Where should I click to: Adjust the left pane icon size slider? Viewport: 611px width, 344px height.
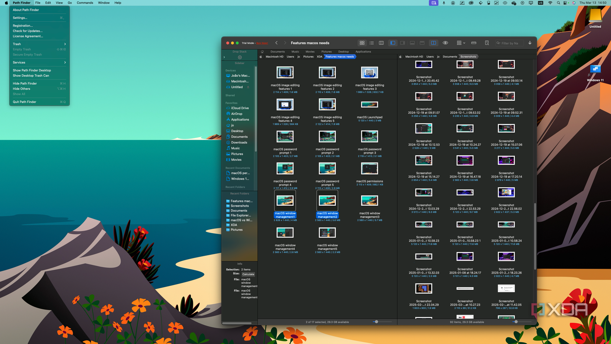(x=376, y=322)
